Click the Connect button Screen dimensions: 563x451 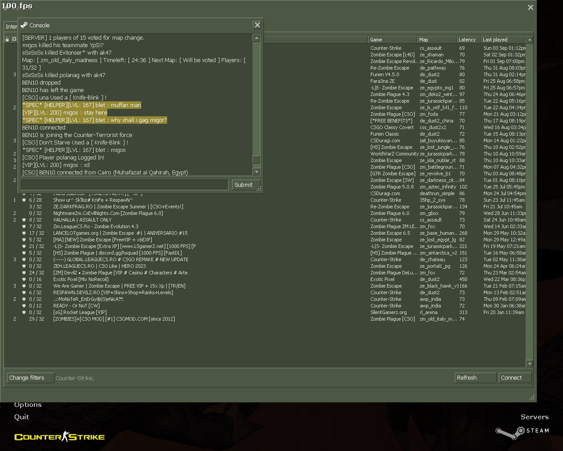click(515, 378)
